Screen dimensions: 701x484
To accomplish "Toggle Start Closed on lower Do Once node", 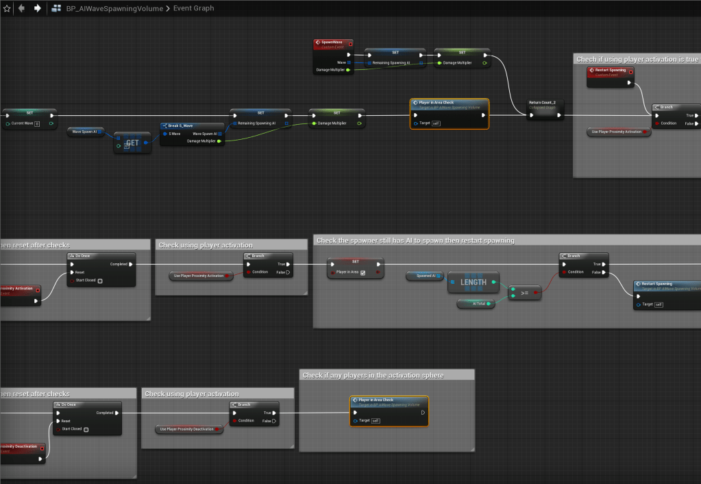I will 86,429.
